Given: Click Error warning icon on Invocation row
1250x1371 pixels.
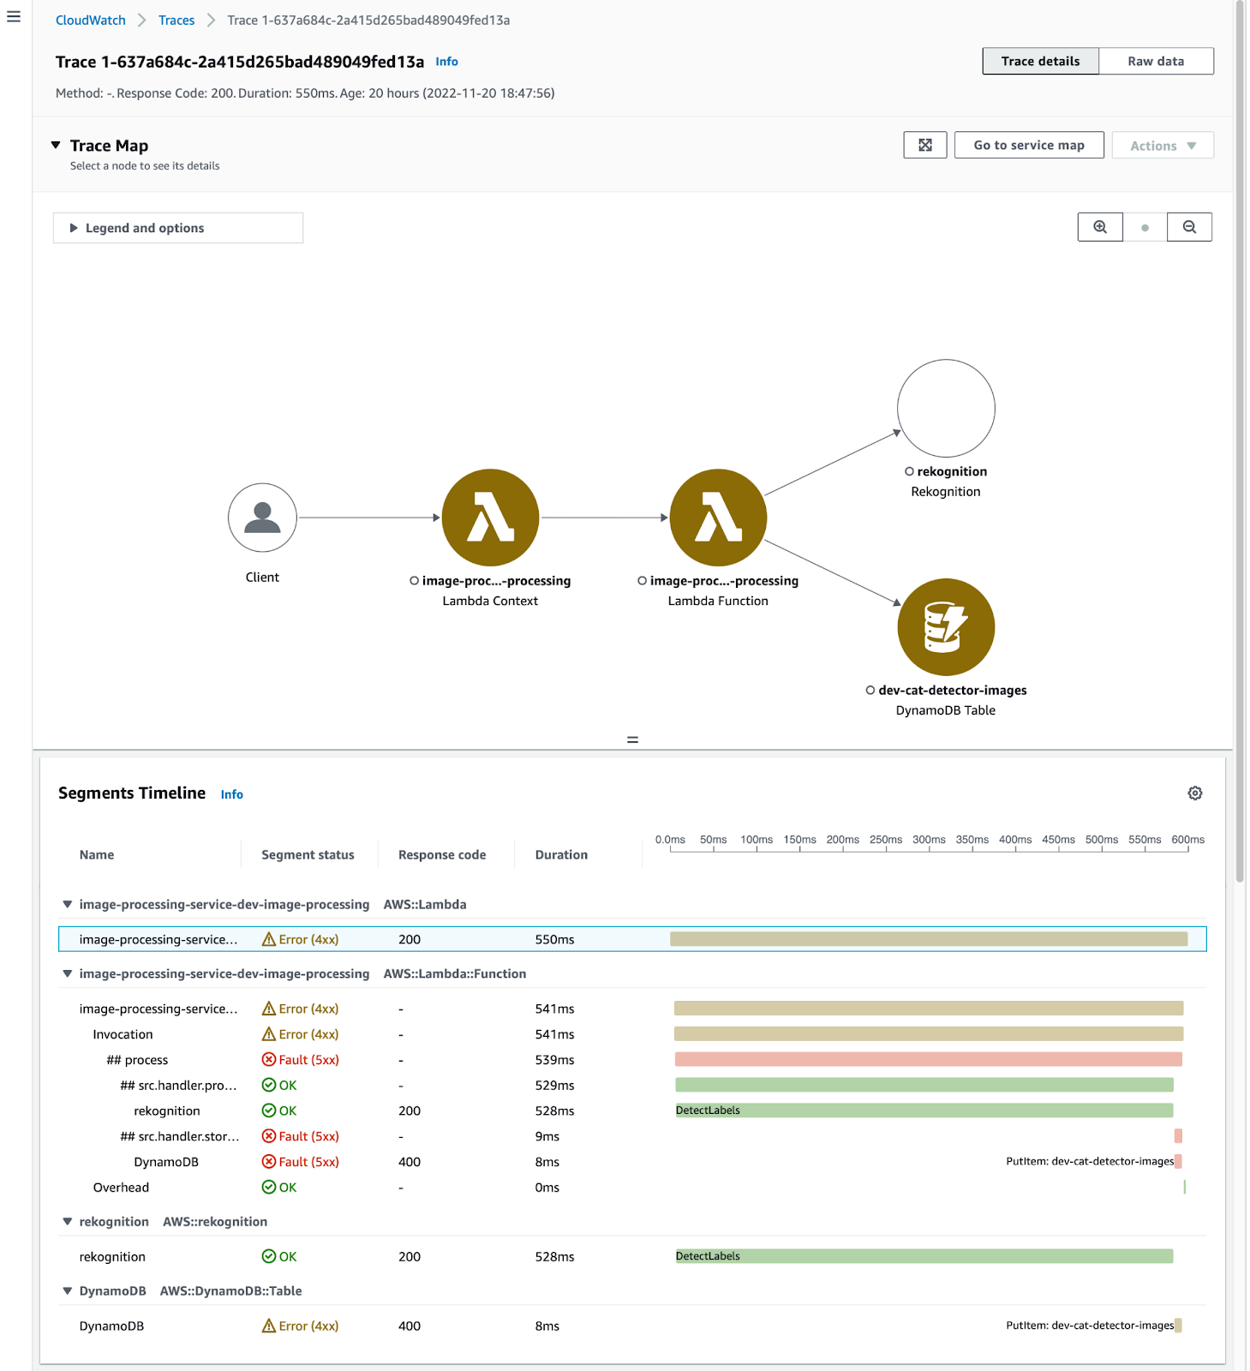Looking at the screenshot, I should click(269, 1034).
